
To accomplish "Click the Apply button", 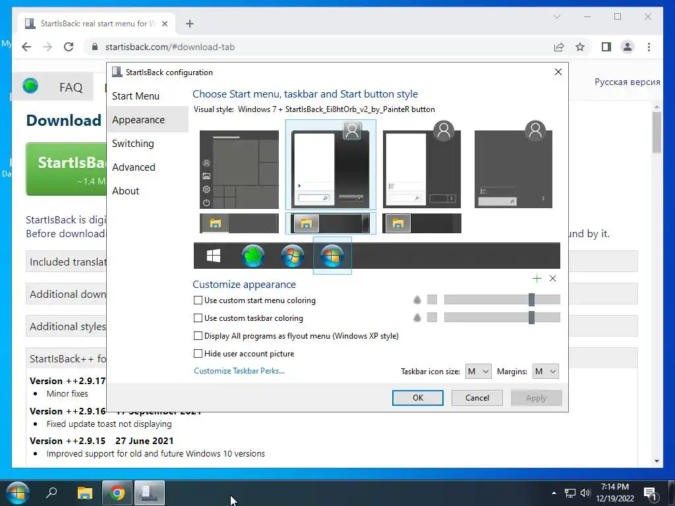I will coord(536,397).
